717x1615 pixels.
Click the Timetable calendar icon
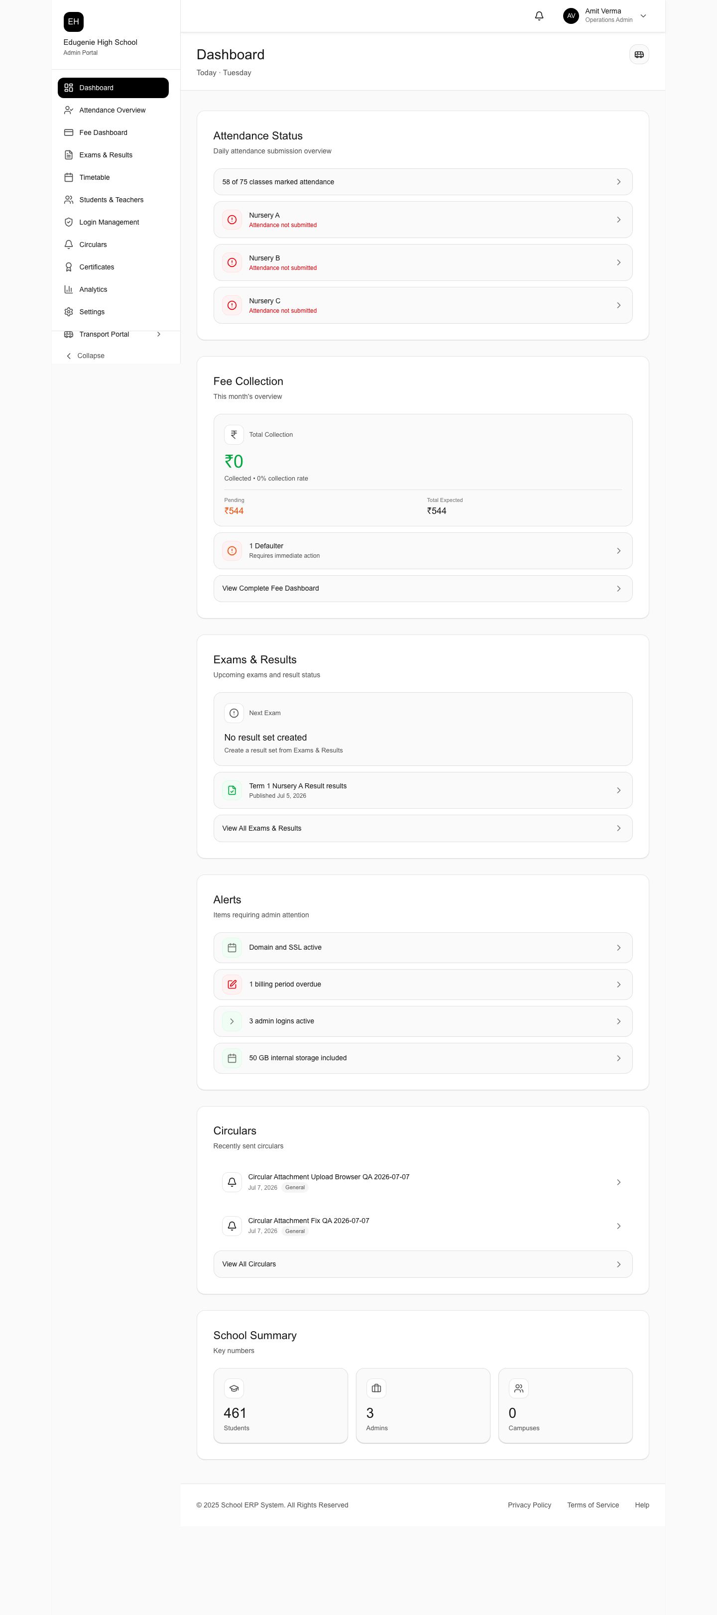[69, 177]
